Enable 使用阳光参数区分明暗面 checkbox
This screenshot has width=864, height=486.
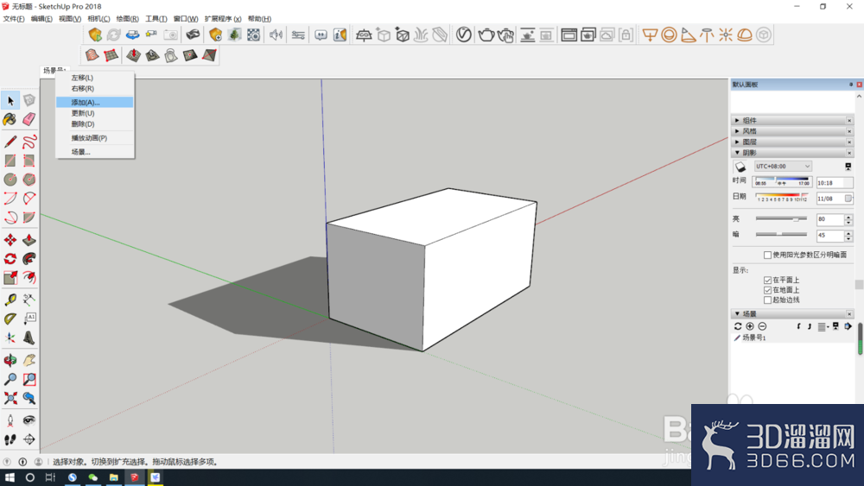click(x=767, y=255)
